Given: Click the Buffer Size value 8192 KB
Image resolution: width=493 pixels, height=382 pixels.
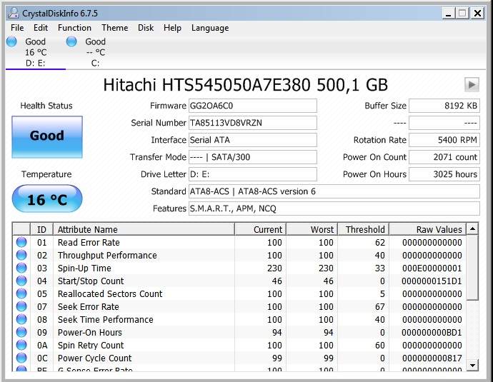Looking at the screenshot, I should coord(444,106).
